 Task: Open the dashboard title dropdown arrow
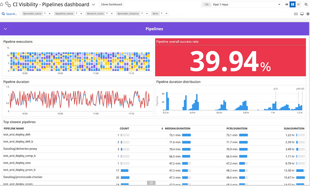click(x=93, y=4)
